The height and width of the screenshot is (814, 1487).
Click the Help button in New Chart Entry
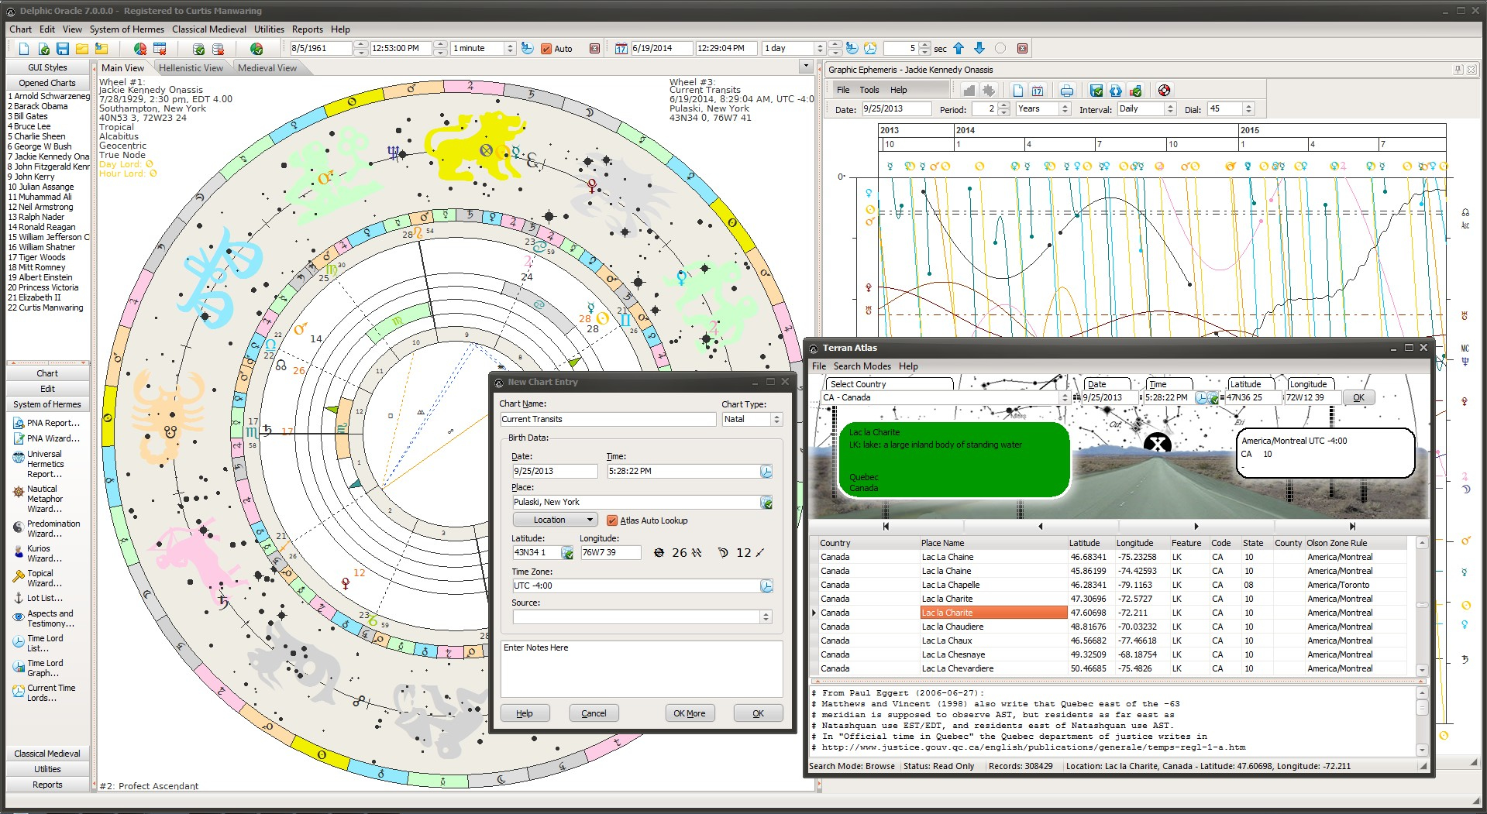pos(525,713)
